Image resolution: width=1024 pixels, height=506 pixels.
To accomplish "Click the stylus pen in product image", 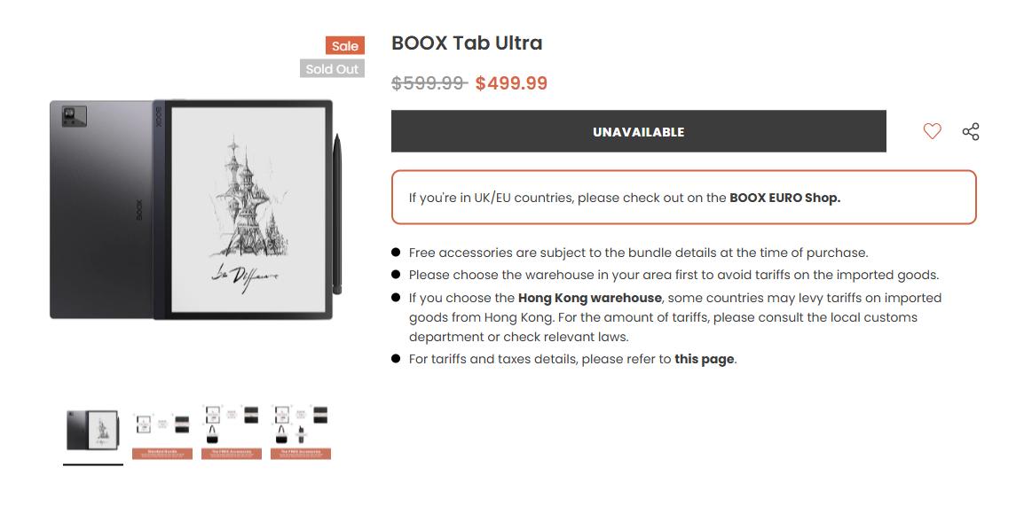I will point(337,213).
